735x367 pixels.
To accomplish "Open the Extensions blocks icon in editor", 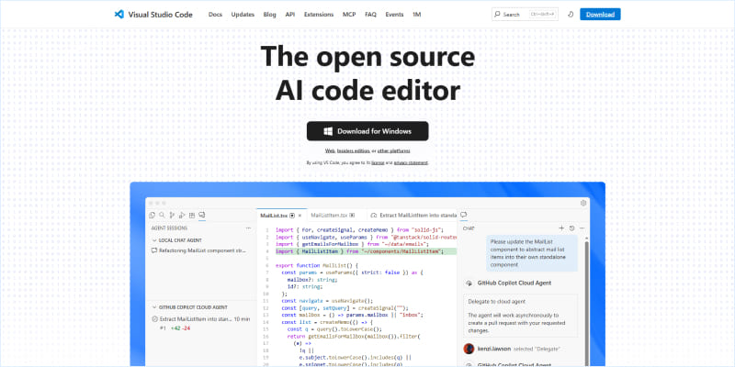I will tap(192, 216).
